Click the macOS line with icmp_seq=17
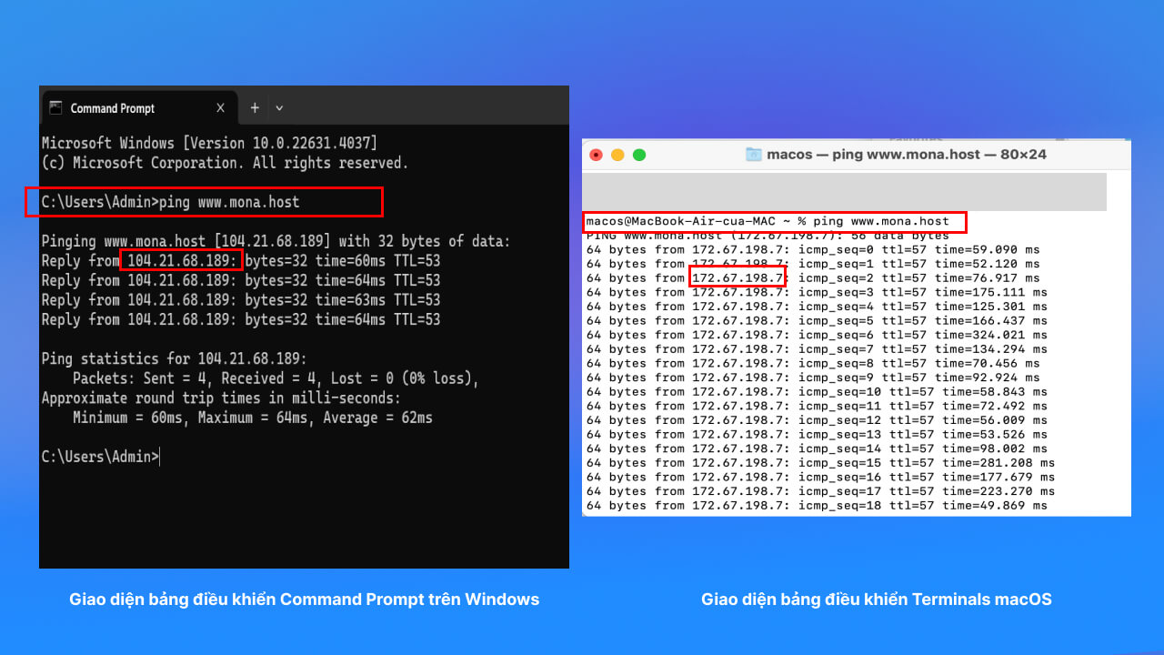This screenshot has height=655, width=1164. [x=820, y=491]
